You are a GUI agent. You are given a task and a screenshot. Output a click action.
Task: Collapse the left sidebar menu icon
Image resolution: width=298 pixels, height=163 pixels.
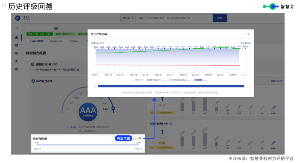tap(17, 28)
